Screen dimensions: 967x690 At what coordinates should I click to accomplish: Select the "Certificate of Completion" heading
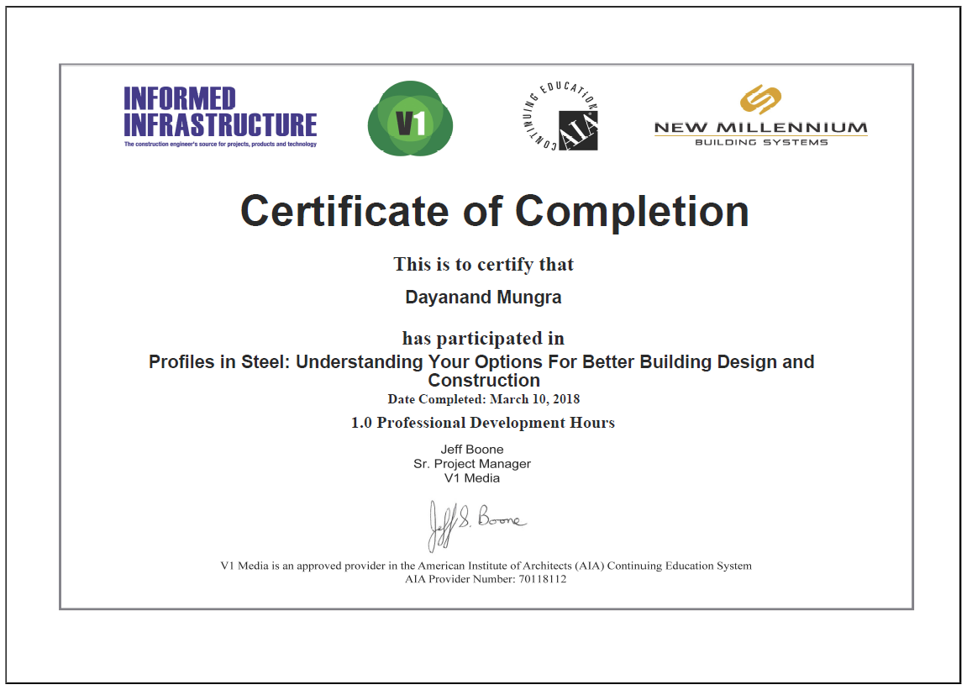(495, 211)
